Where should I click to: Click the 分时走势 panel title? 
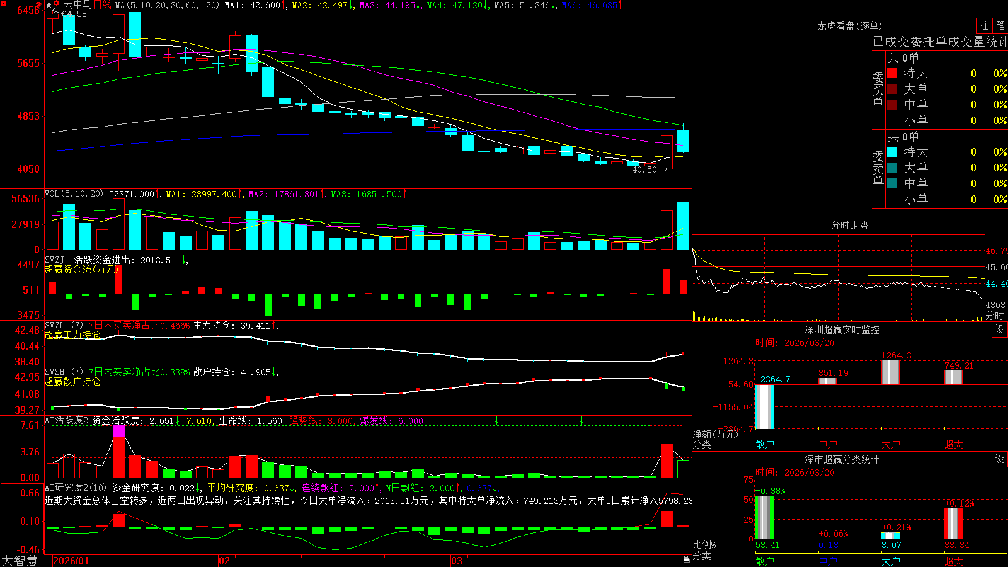849,225
